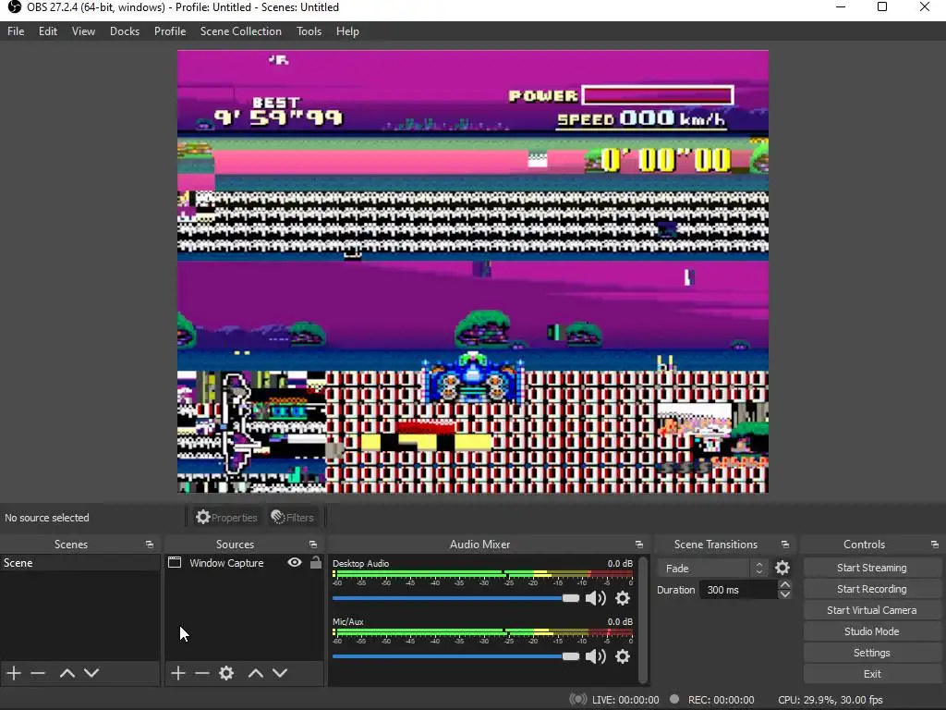This screenshot has width=946, height=710.
Task: Open source Filters button
Action: [293, 518]
